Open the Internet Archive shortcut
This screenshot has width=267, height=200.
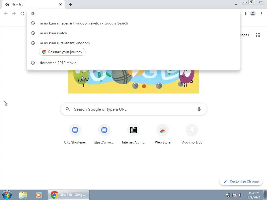(x=133, y=134)
